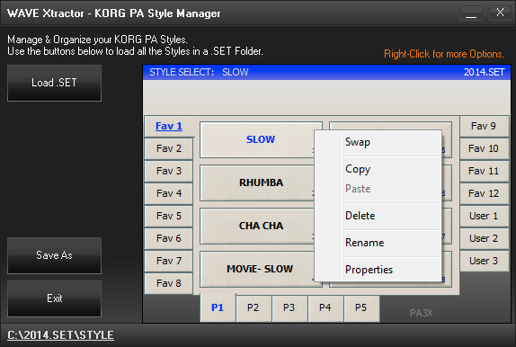Screen dimensions: 516x347
Task: Select the Fav 2 bank
Action: [x=169, y=148]
